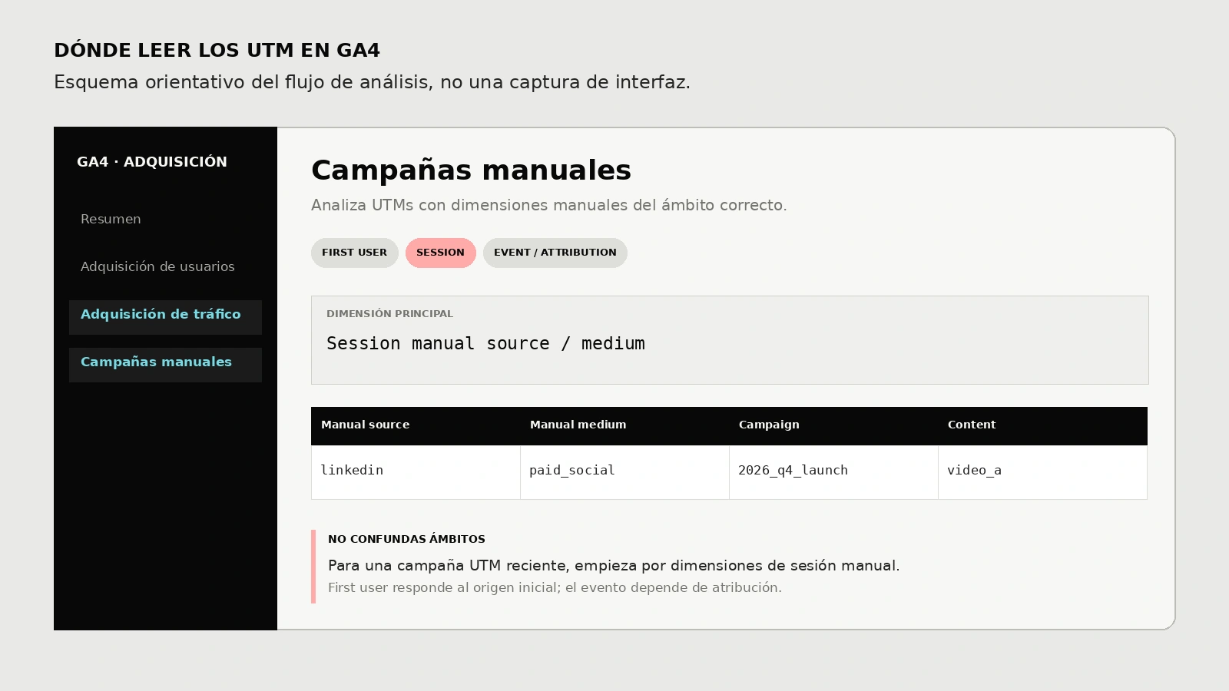The image size is (1229, 691).
Task: Select the linkedin cell
Action: pos(416,472)
